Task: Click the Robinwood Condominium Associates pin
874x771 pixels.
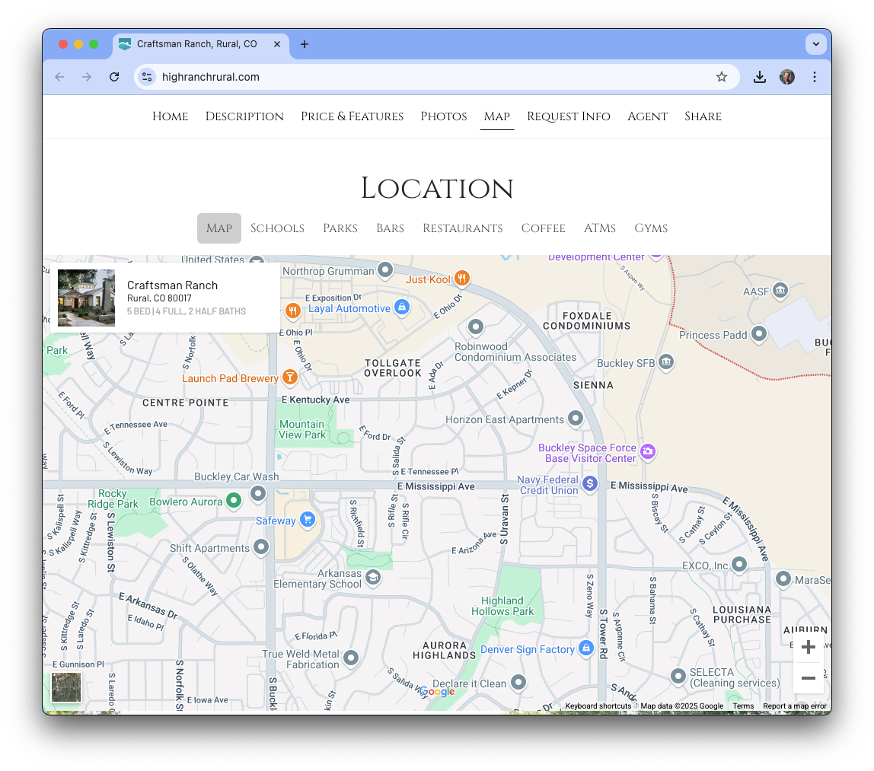Action: [x=476, y=327]
